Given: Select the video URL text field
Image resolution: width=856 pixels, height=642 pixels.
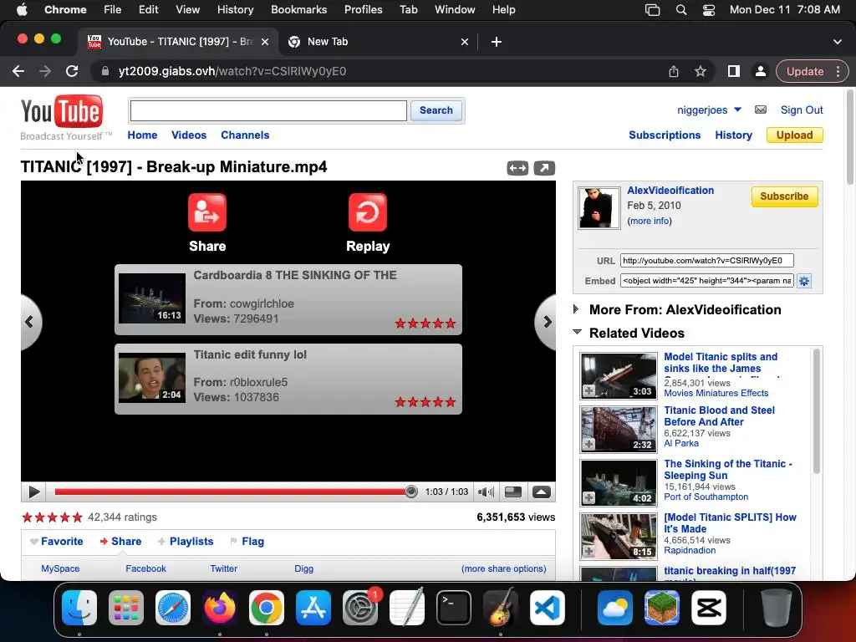Looking at the screenshot, I should (706, 261).
